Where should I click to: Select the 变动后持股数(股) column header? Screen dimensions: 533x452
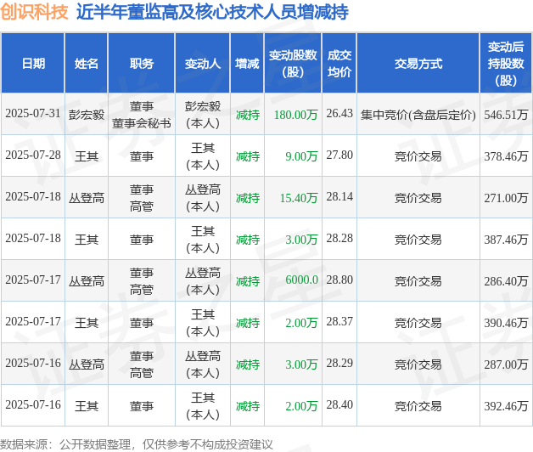pos(506,64)
